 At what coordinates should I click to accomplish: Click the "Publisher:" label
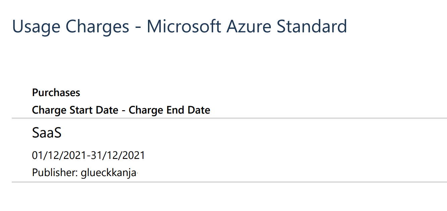(x=55, y=173)
